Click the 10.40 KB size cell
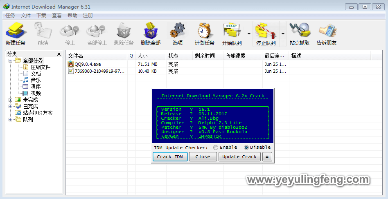This screenshot has height=199, width=388. [x=147, y=71]
